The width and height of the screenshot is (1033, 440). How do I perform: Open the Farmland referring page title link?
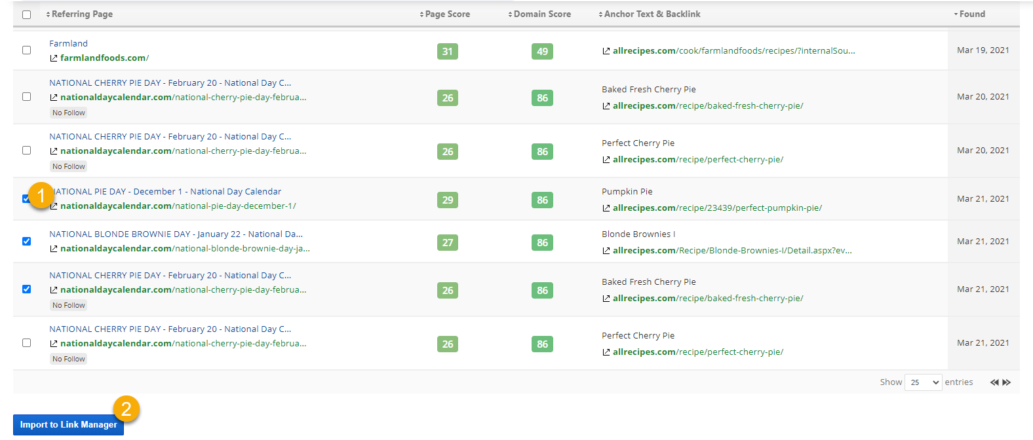(x=68, y=44)
